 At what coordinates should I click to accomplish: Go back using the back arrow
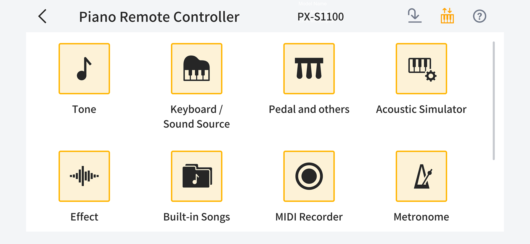tap(42, 17)
